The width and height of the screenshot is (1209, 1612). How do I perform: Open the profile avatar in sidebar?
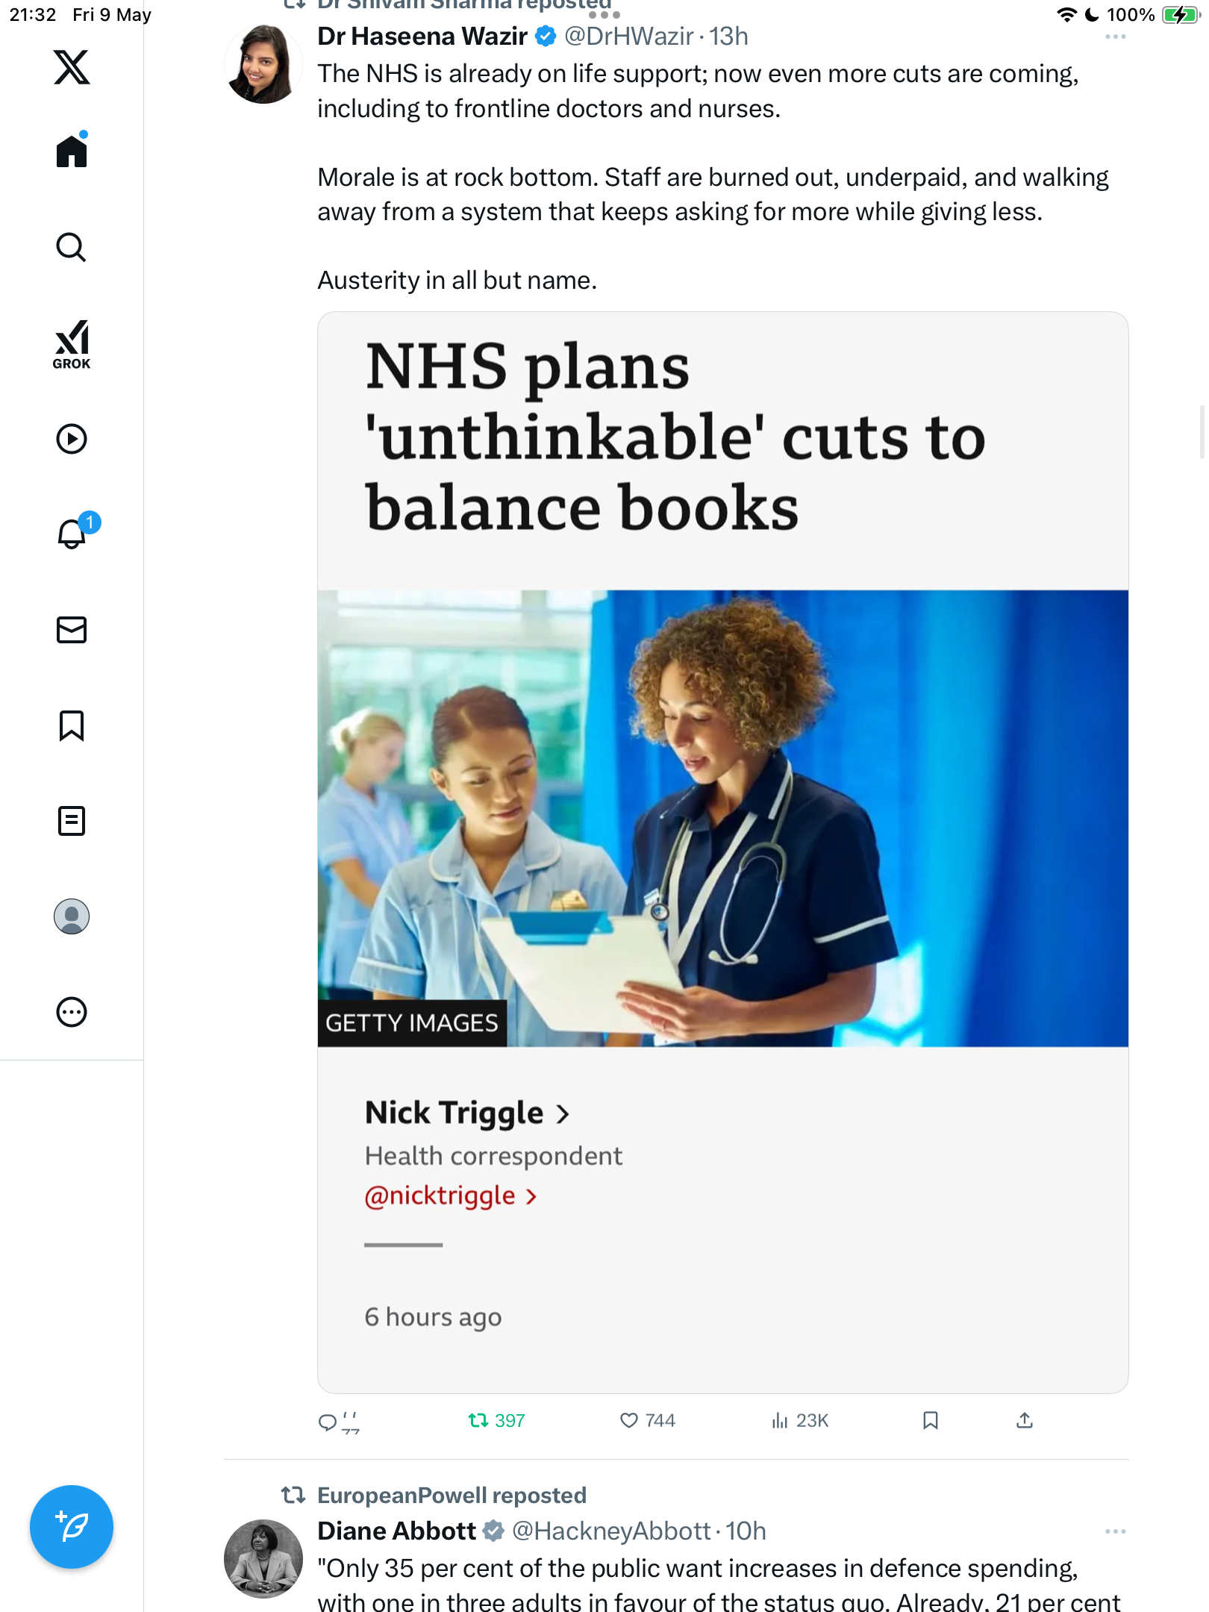click(x=72, y=916)
